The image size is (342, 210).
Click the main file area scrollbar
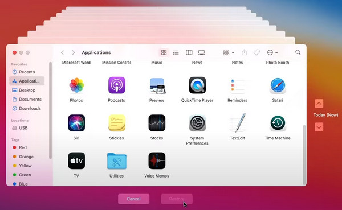304,155
